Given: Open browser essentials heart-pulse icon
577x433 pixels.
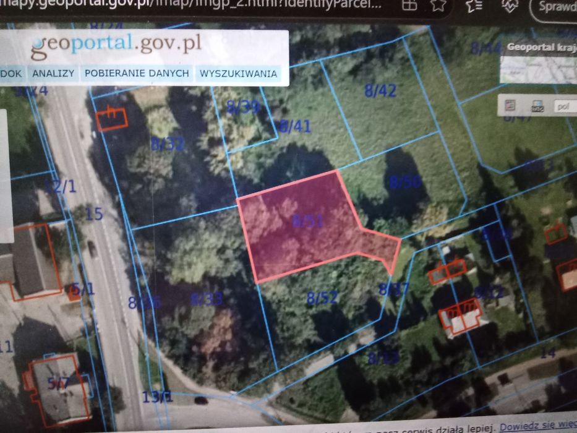Looking at the screenshot, I should (x=510, y=6).
